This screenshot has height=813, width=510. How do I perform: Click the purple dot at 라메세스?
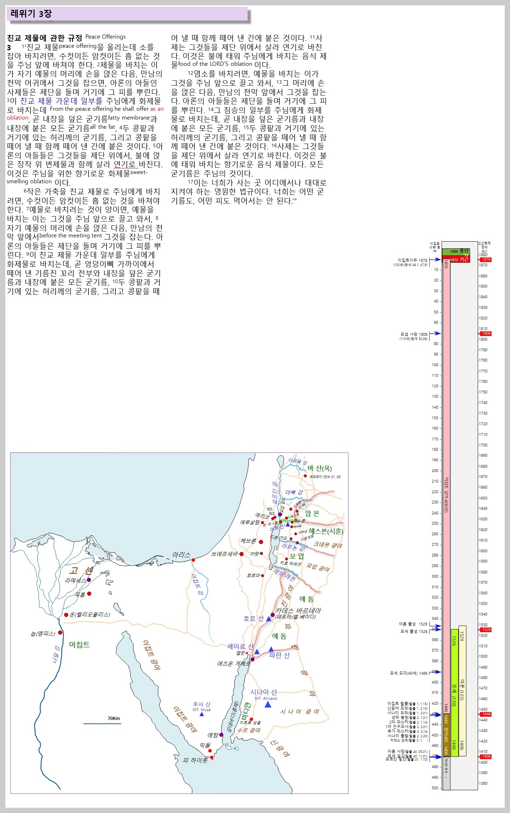point(89,580)
